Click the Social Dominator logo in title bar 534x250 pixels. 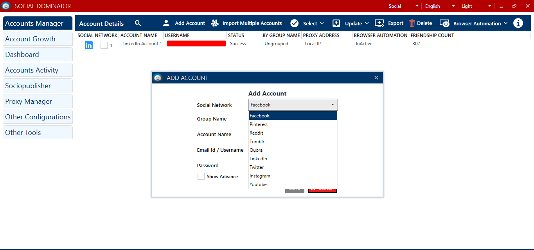coord(6,6)
